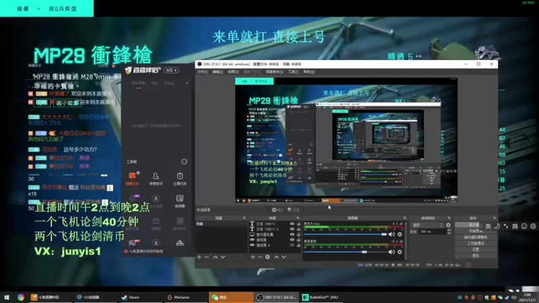Viewport: 539px width, 303px height.
Task: Pop out the audio mixer dock panel
Action: pyautogui.click(x=405, y=217)
